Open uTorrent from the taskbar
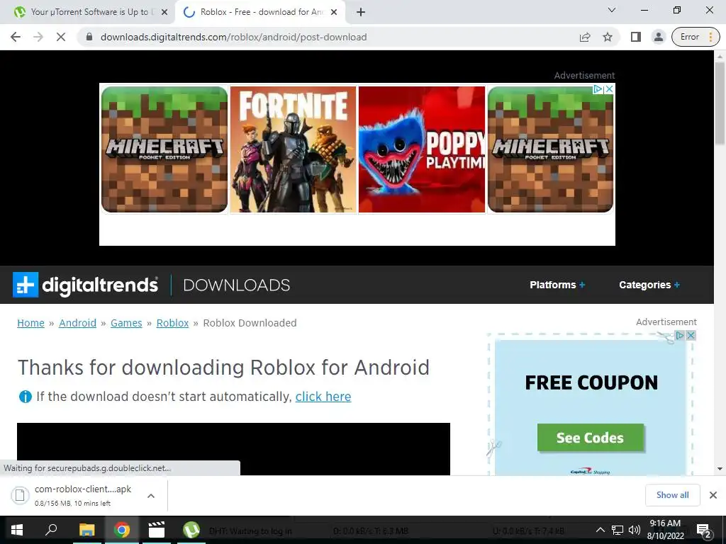726x544 pixels. click(191, 530)
